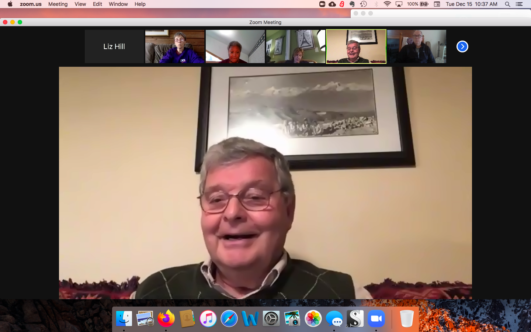Select the Liz Hill participant tile
The height and width of the screenshot is (332, 531).
click(x=114, y=46)
